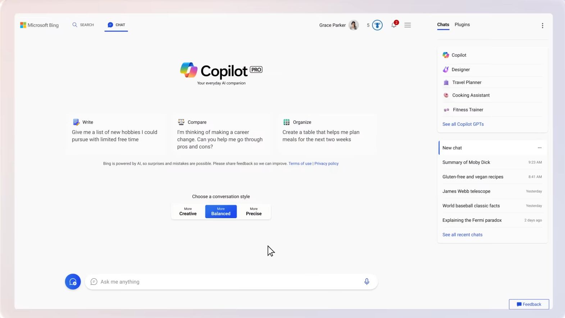Open the Cooking Assistant GPT
This screenshot has width=565, height=318.
470,95
